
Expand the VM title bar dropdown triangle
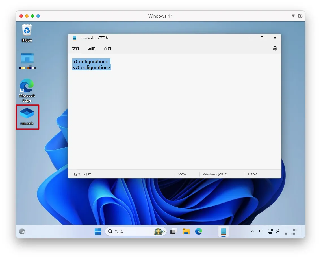293,16
